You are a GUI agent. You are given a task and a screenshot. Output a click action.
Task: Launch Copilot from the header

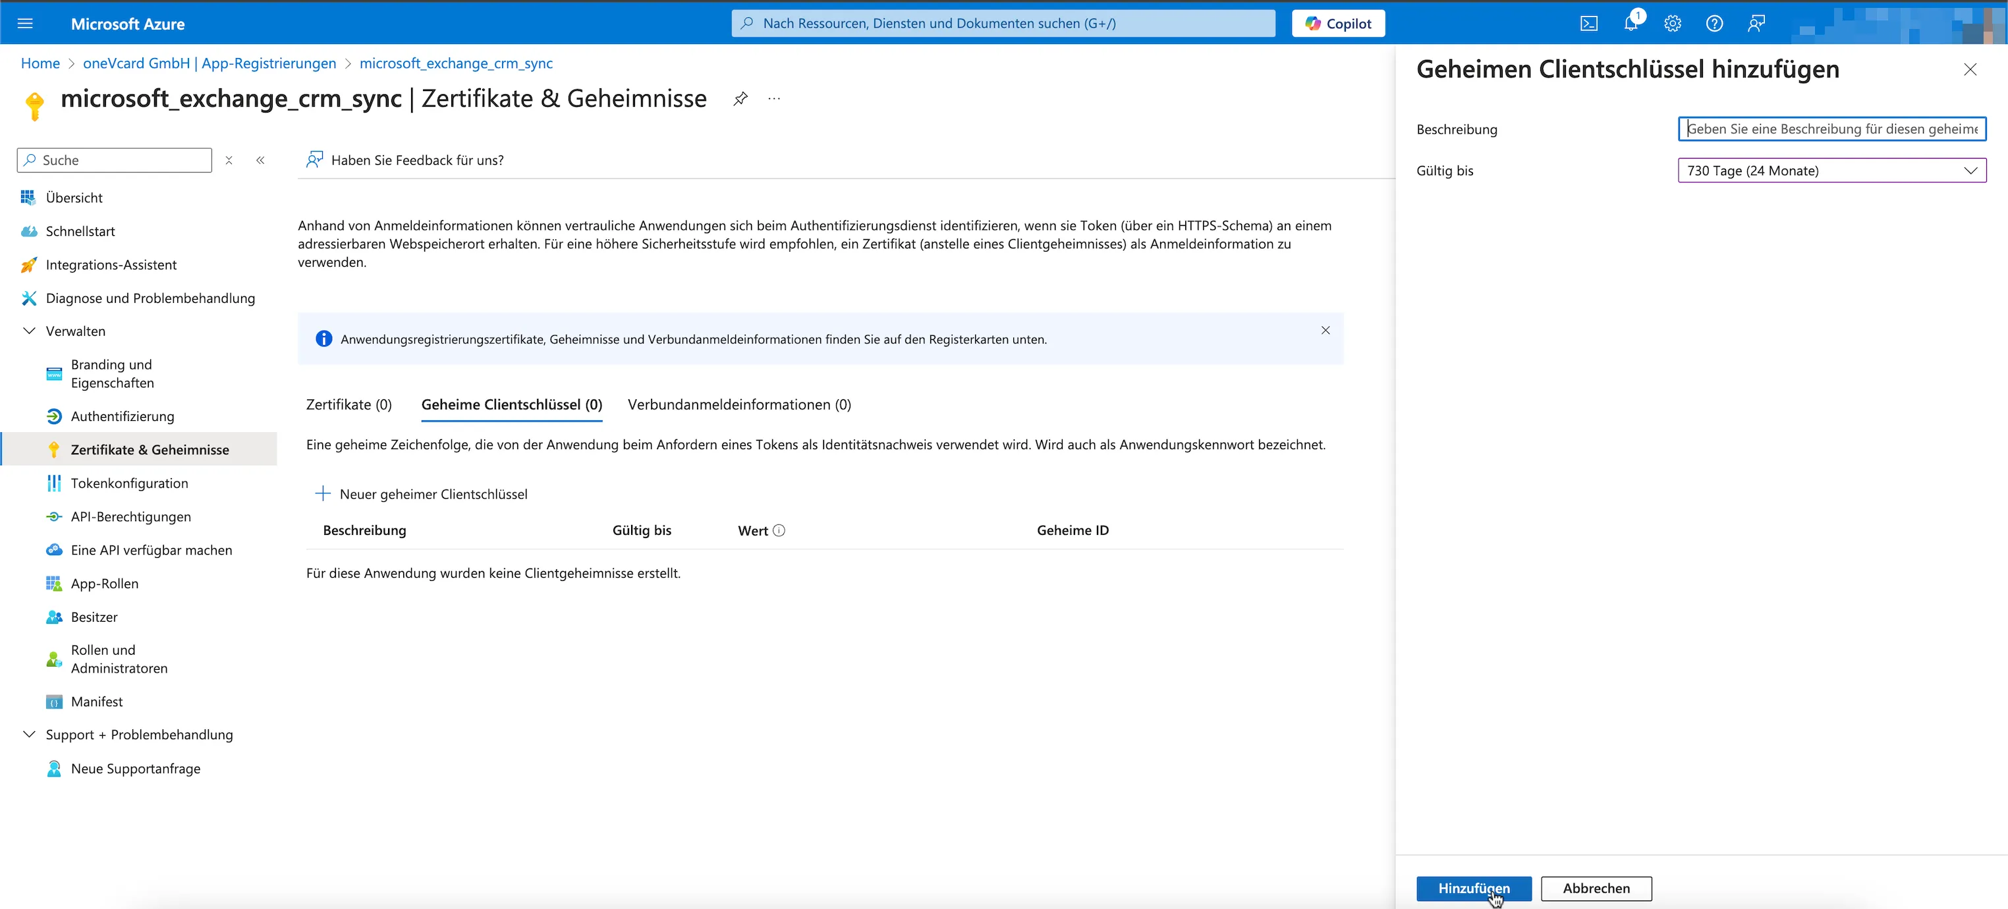[x=1337, y=24]
